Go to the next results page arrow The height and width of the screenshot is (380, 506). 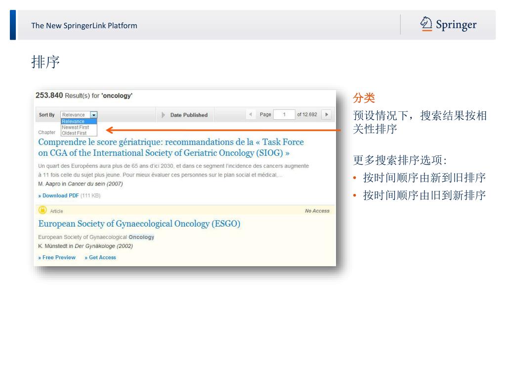click(327, 114)
